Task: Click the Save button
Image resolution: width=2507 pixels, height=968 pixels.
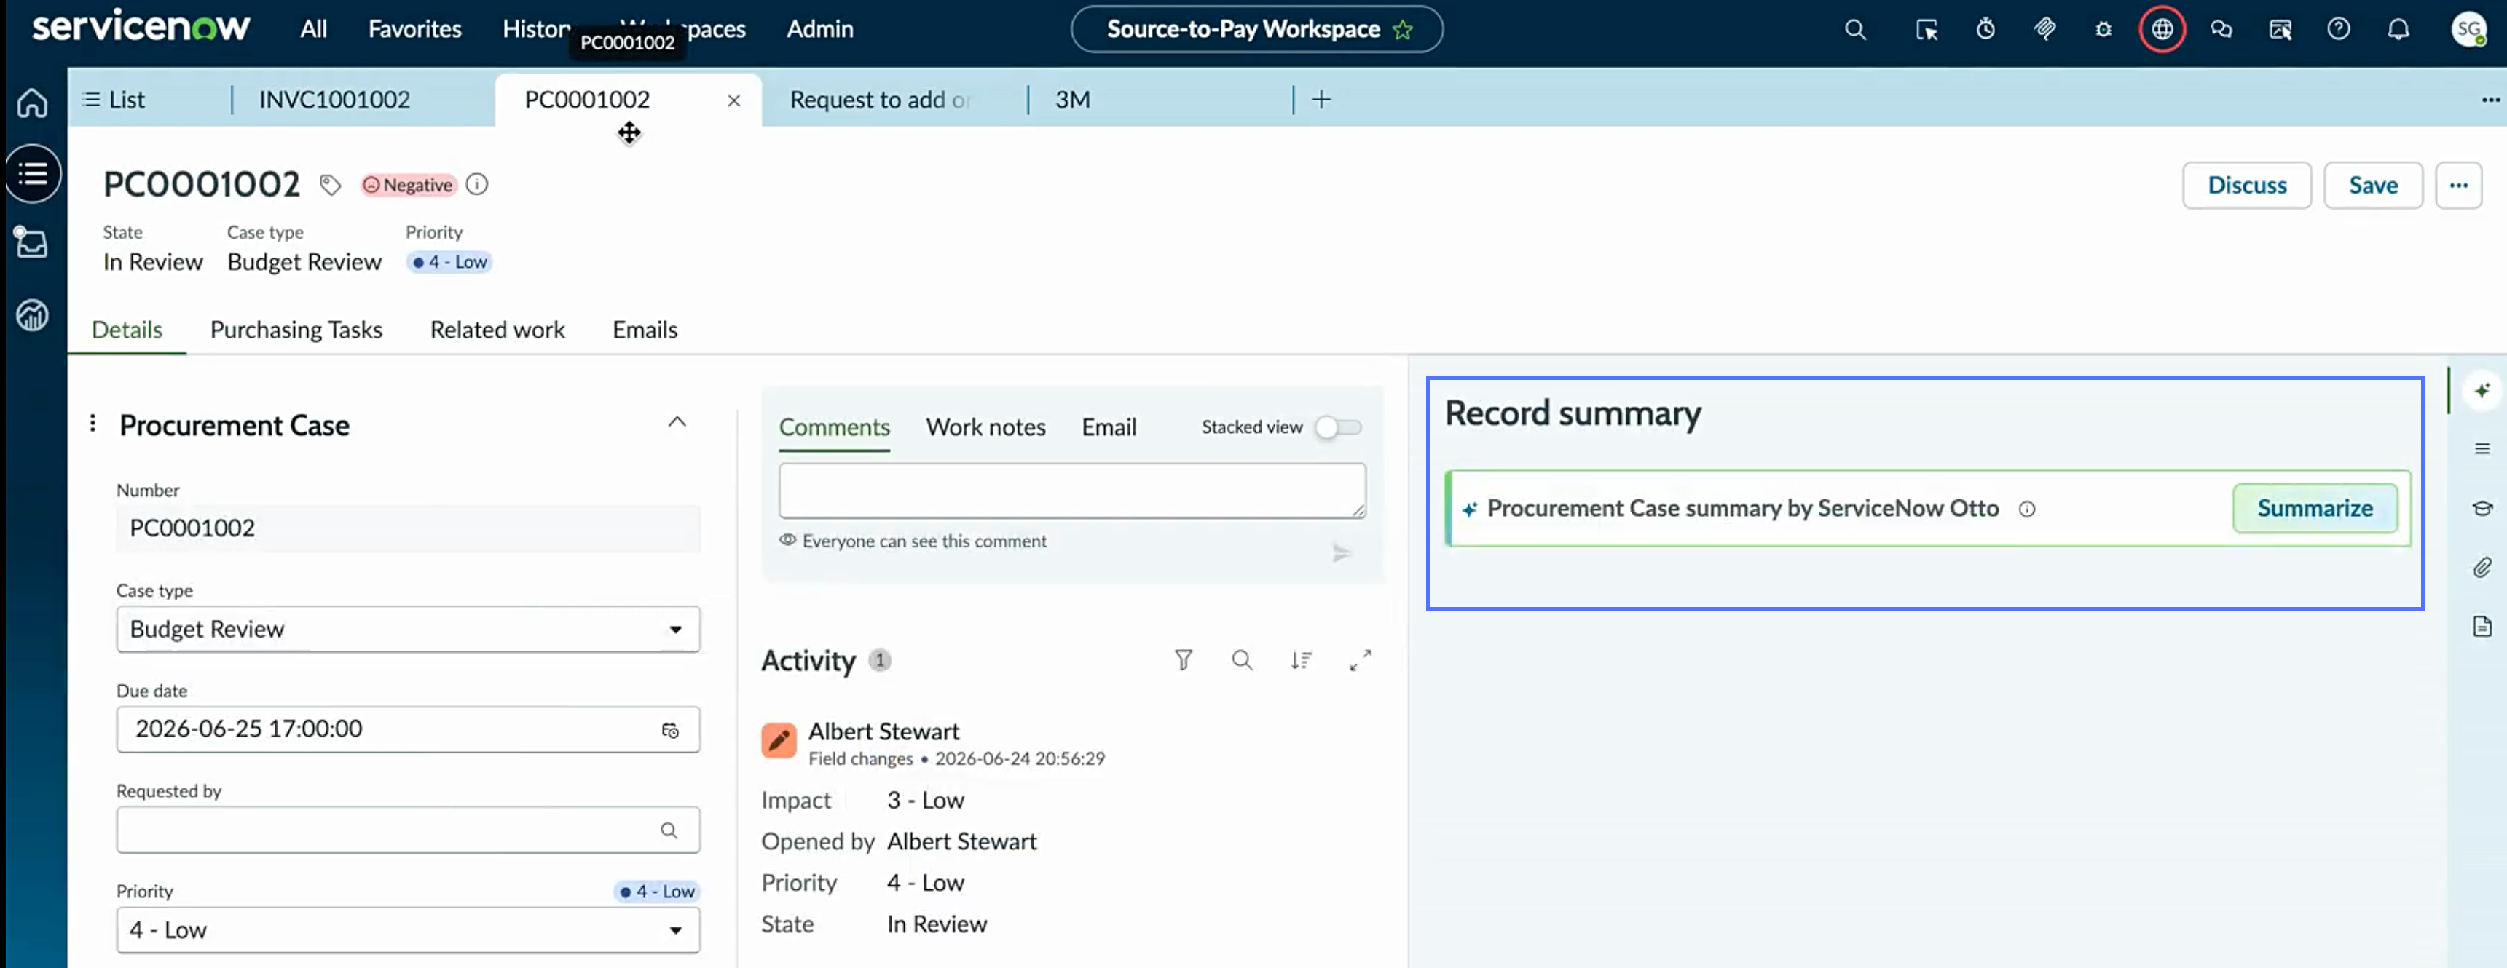Action: [2373, 185]
